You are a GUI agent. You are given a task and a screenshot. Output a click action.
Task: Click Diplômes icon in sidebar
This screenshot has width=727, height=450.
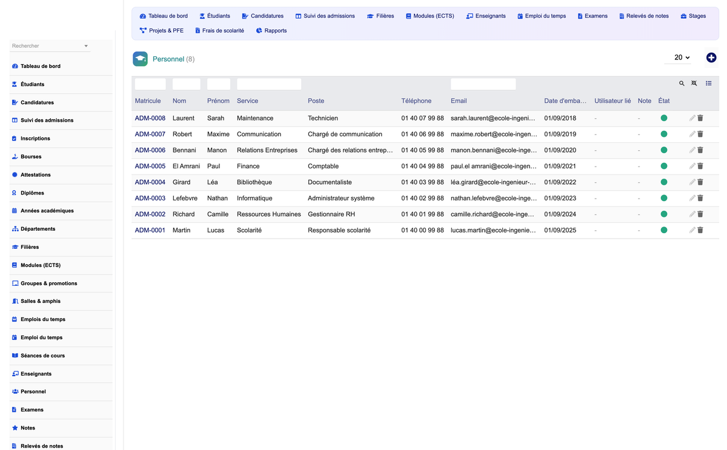tap(15, 193)
